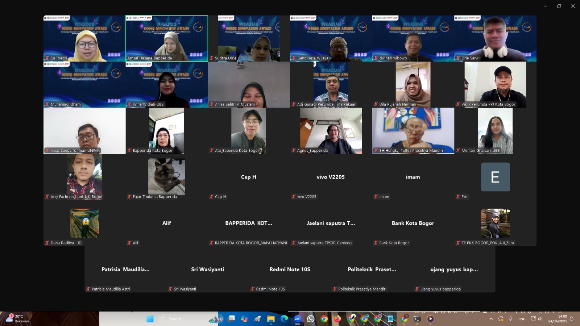Select dwihari wibowo video tile

[x=413, y=38]
